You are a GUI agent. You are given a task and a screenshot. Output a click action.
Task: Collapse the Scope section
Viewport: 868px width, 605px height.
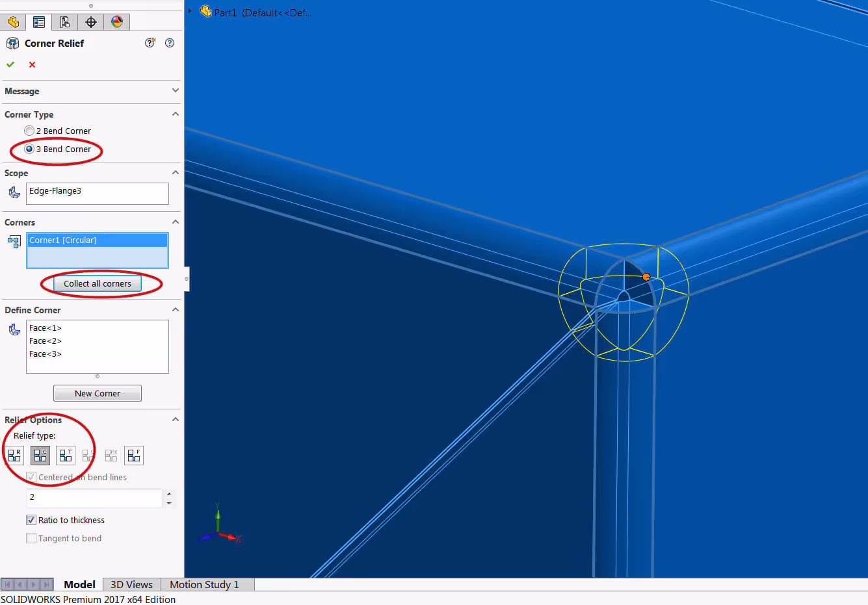tap(175, 172)
